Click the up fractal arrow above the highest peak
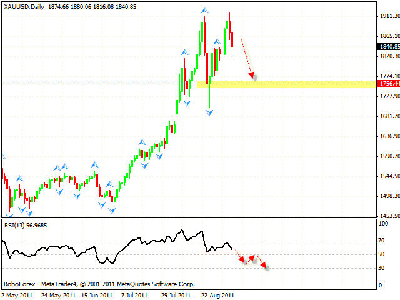 click(205, 11)
